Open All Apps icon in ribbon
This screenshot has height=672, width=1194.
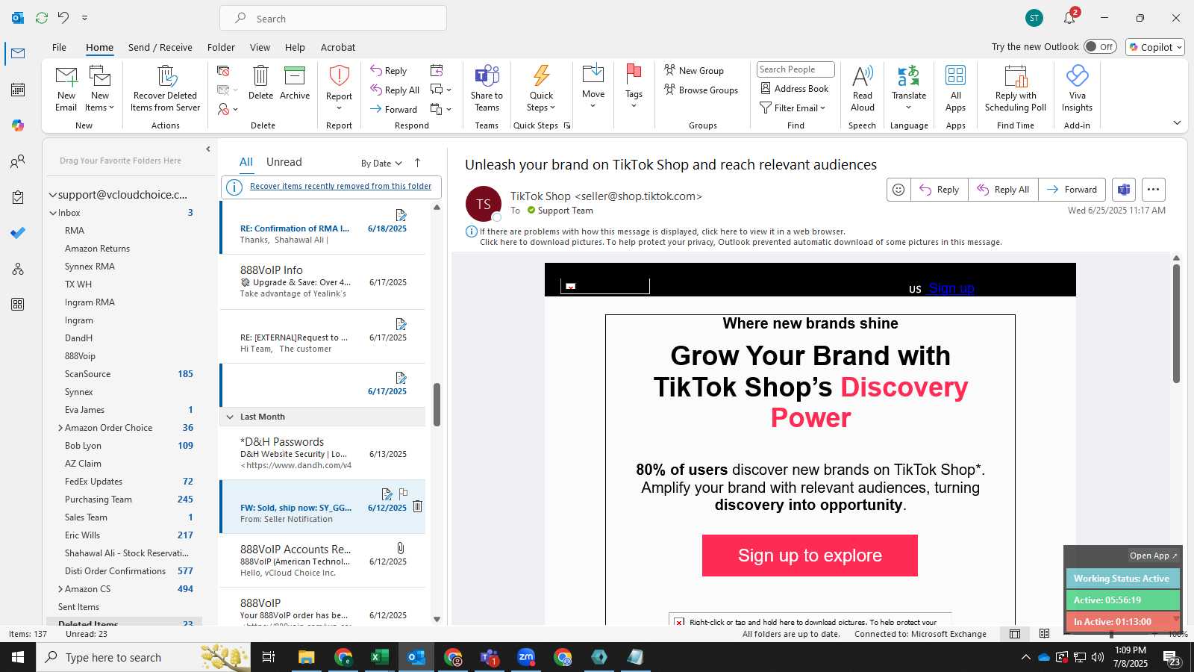(x=955, y=76)
